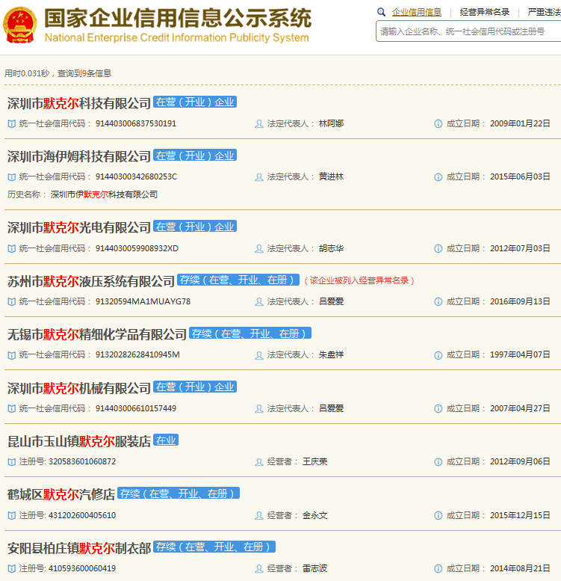Click credit code 914403006837530191

point(136,124)
